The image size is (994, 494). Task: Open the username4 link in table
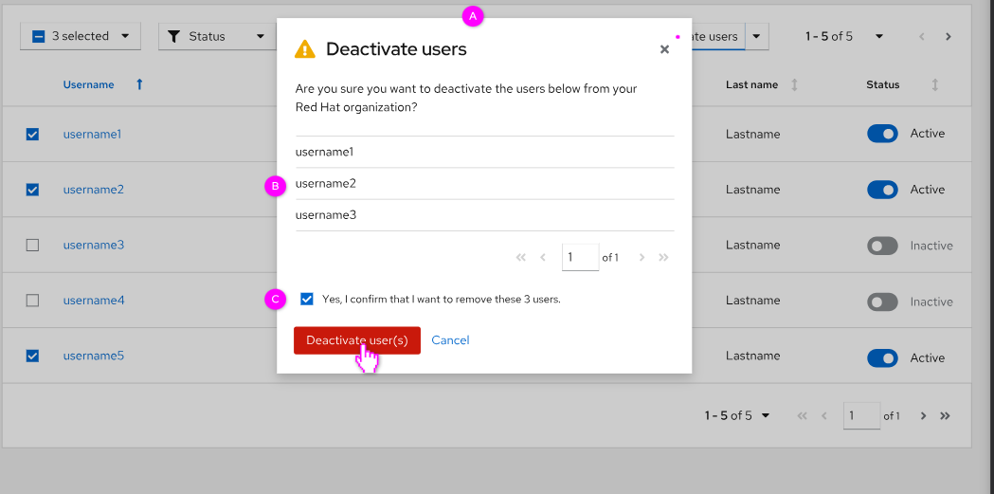pyautogui.click(x=93, y=301)
